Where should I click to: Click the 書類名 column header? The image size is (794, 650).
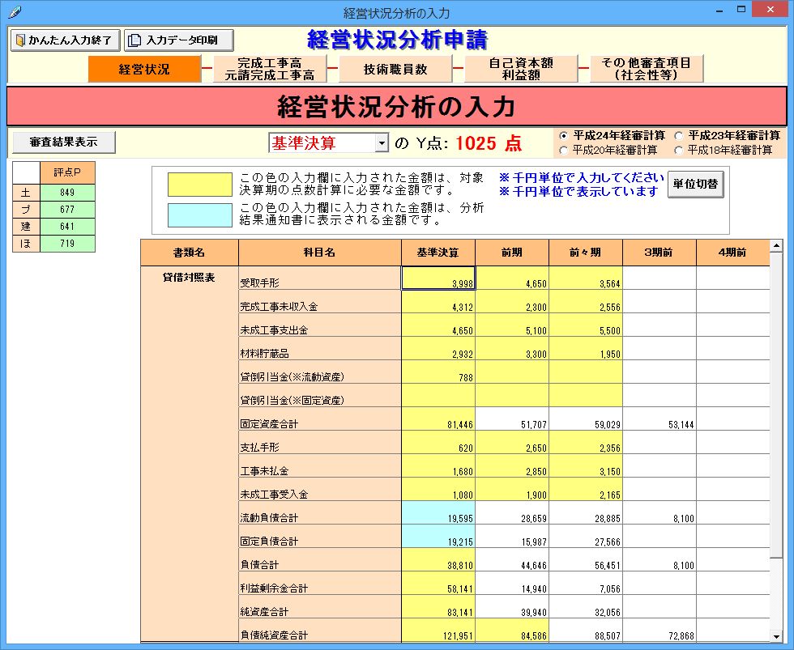190,253
